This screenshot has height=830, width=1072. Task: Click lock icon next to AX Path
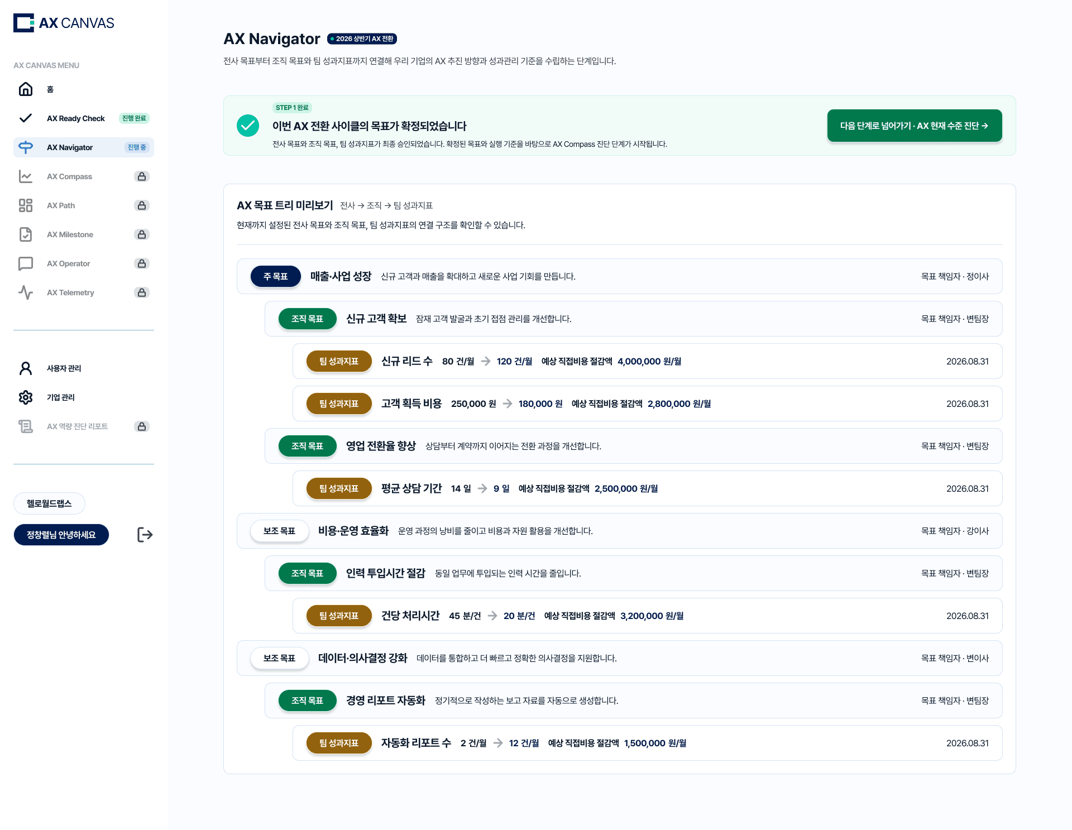point(142,205)
